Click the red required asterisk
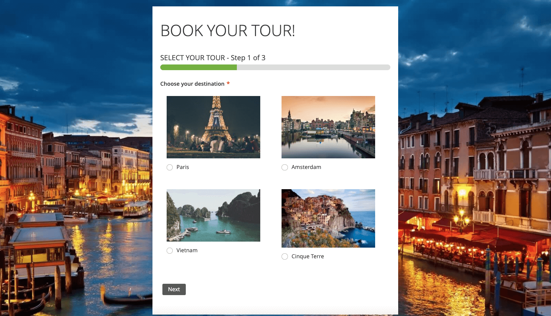This screenshot has width=551, height=316. tap(228, 84)
